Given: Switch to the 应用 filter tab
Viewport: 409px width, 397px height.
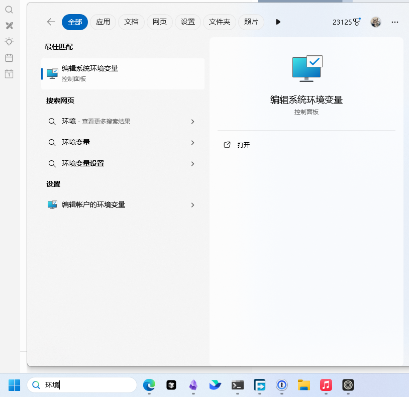Looking at the screenshot, I should [x=103, y=22].
